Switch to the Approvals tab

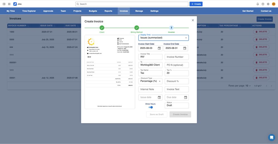click(x=48, y=11)
